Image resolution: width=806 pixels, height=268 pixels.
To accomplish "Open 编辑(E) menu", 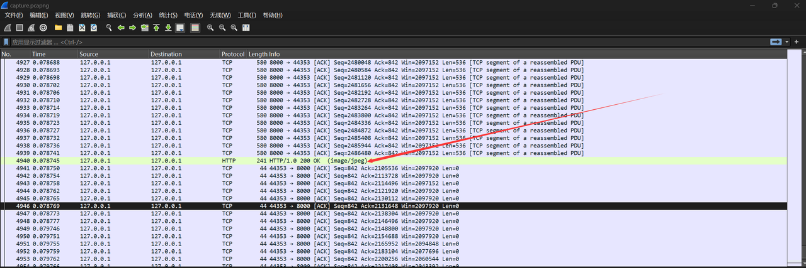I will [x=39, y=15].
